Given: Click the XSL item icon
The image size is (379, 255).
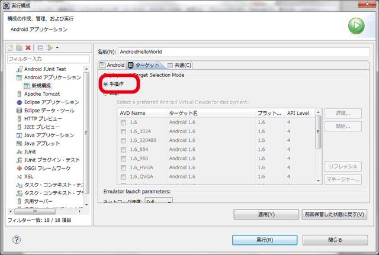Looking at the screenshot, I should [x=19, y=177].
